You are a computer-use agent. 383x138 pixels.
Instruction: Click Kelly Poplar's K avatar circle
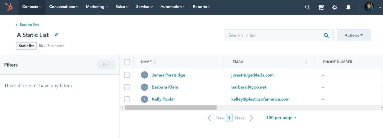(145, 99)
